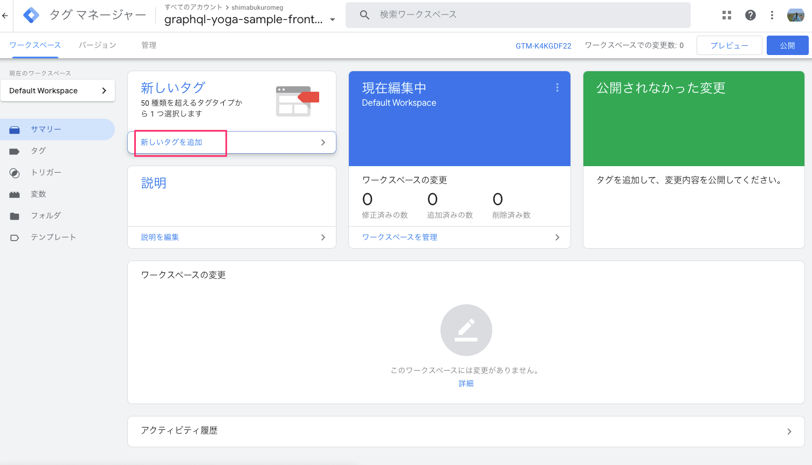The image size is (812, 465).
Task: Switch to the バージョン tab
Action: 97,45
